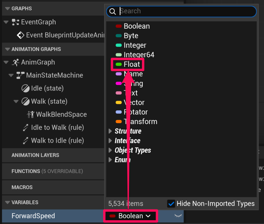Click the AnimGraph running figure icon
Viewport: 264px width, 224px height.
[x=15, y=62]
